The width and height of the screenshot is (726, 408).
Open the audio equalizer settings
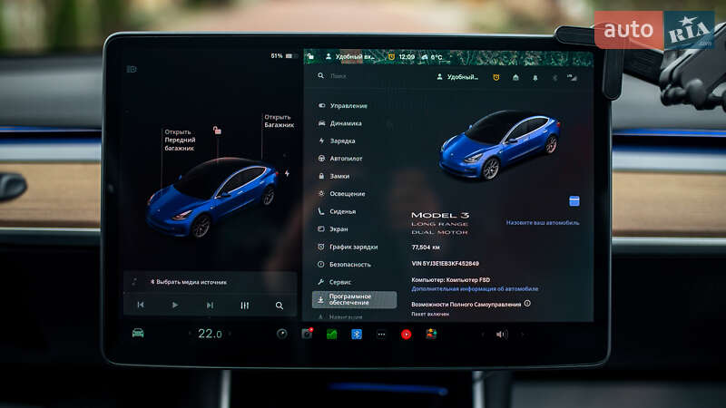click(244, 306)
